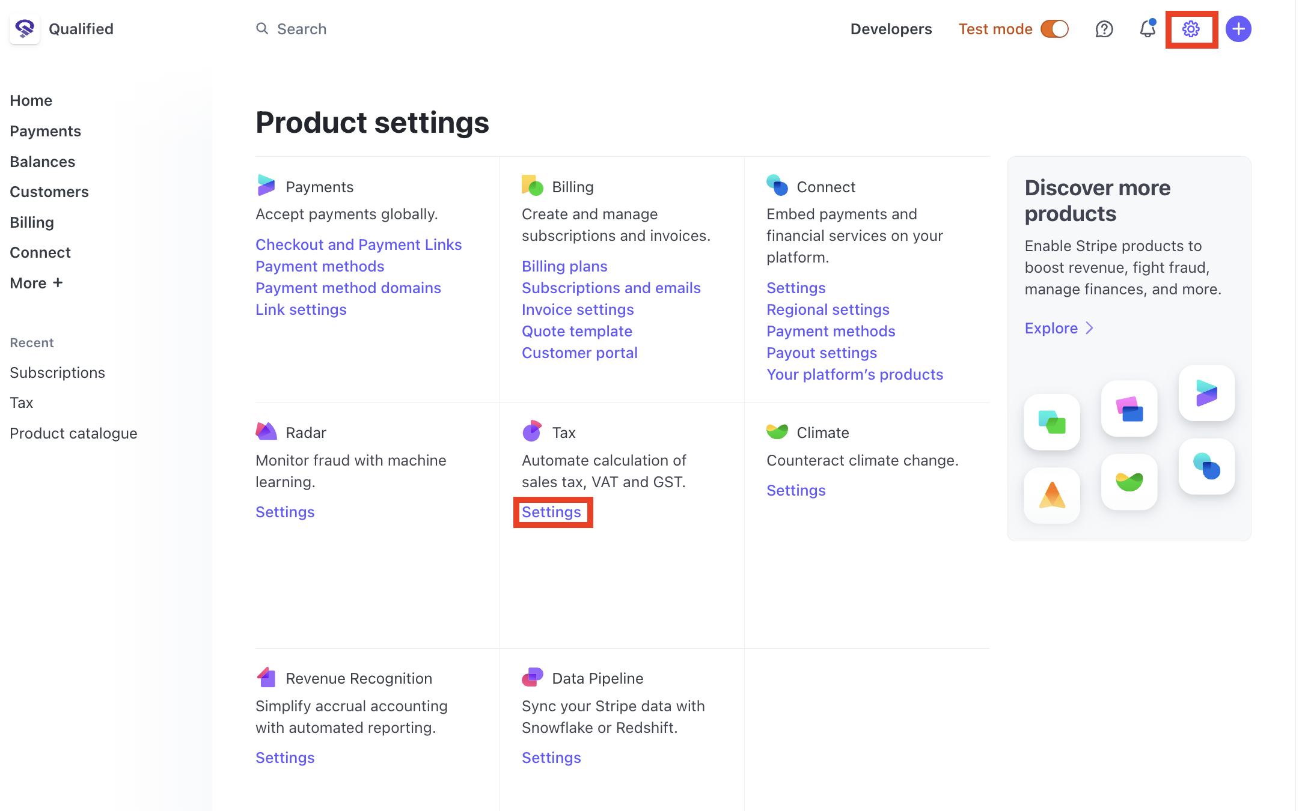This screenshot has height=811, width=1302.
Task: Open Billing plans link
Action: pyautogui.click(x=564, y=266)
